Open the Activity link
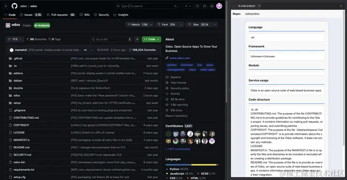Viewport: 347px width, 180px height. tap(173, 94)
